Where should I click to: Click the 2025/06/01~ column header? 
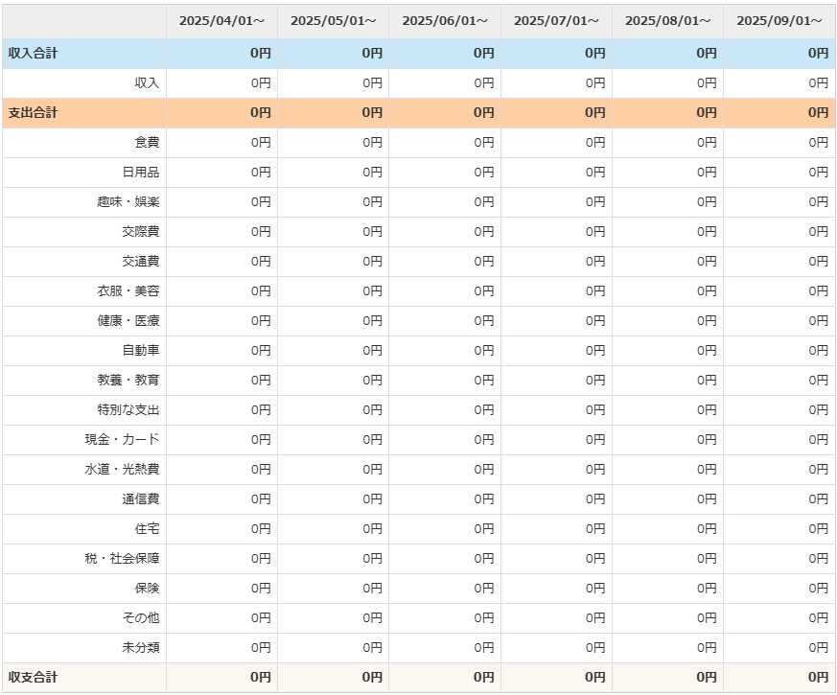tap(445, 21)
